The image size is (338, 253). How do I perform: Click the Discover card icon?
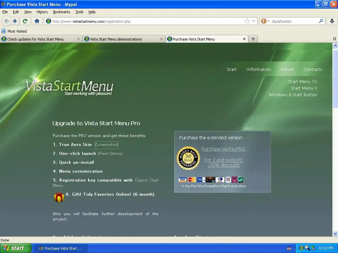point(210,180)
